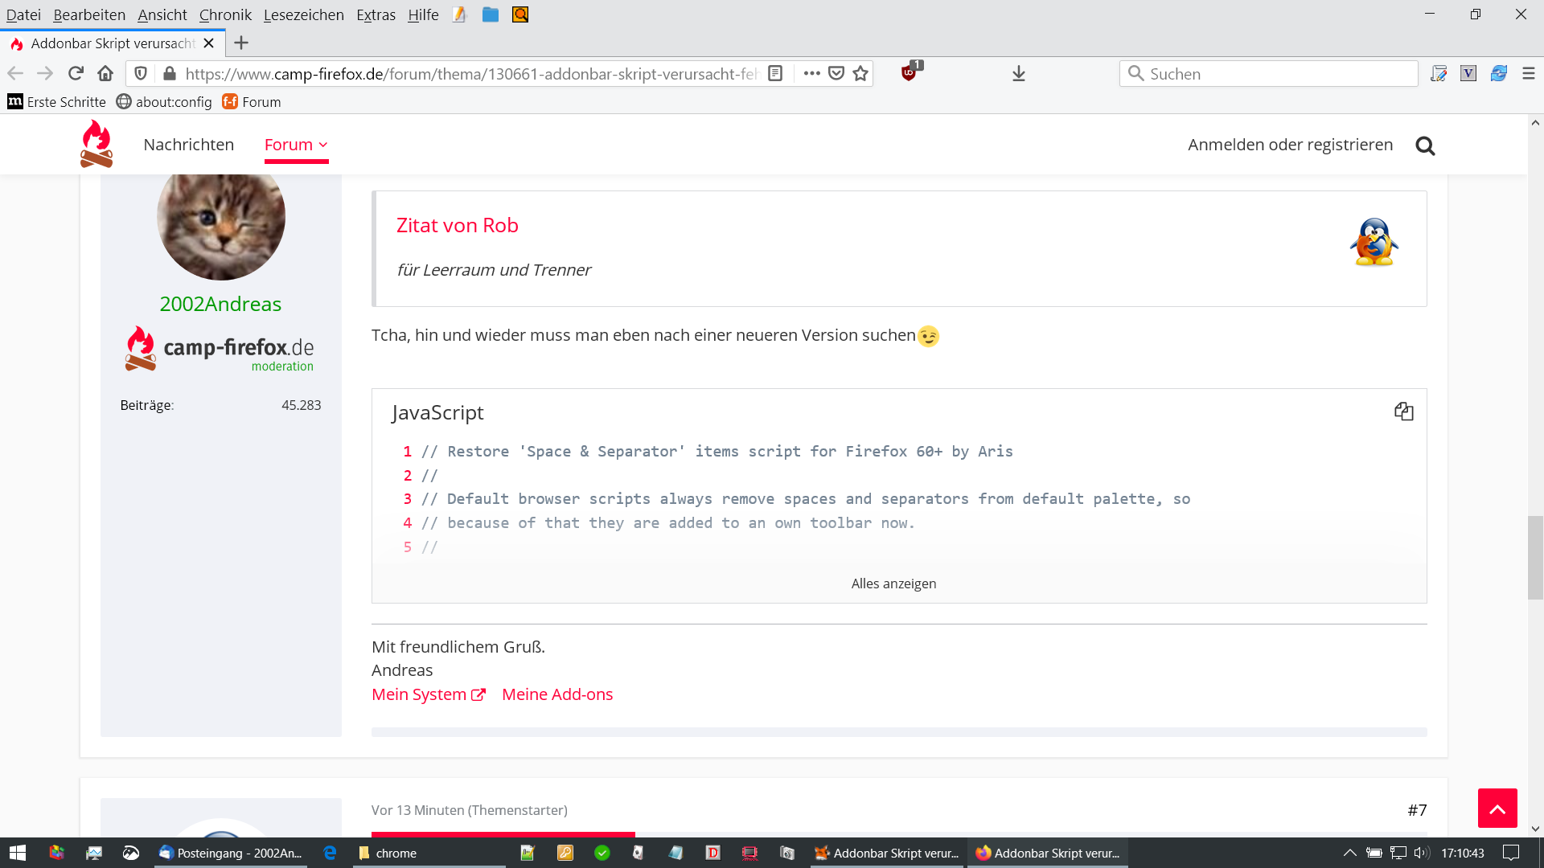Expand code with Alles anzeigen
1544x868 pixels.
tap(893, 583)
